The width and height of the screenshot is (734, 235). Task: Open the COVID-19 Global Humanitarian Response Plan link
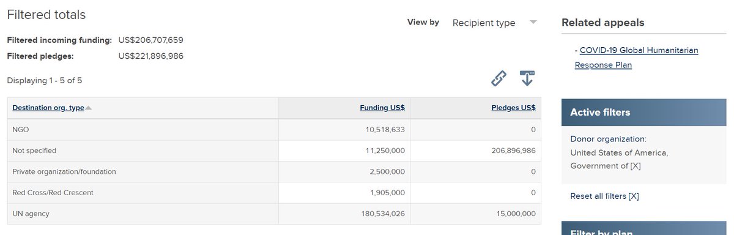[x=637, y=58]
